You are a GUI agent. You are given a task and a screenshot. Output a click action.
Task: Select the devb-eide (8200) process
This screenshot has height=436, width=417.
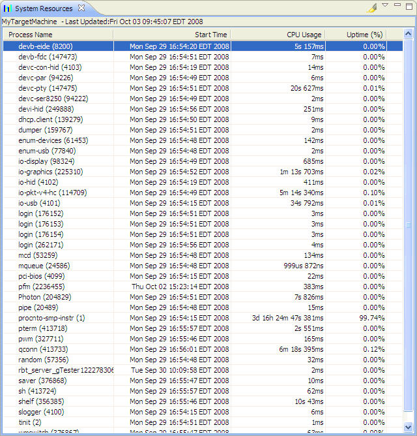(x=45, y=46)
